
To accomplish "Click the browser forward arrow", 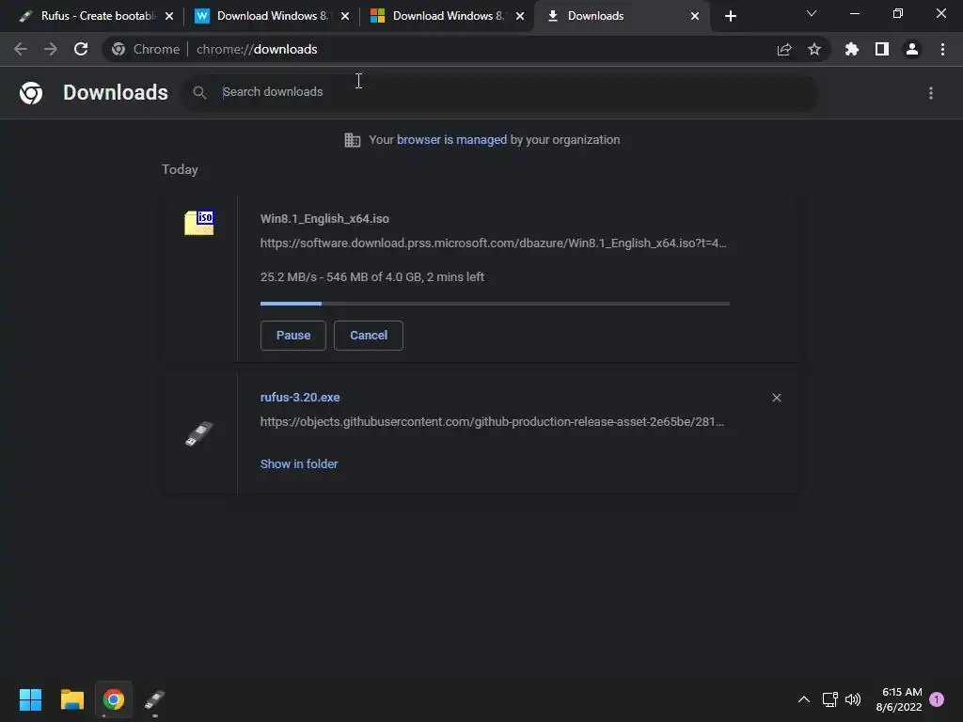I will [x=51, y=49].
